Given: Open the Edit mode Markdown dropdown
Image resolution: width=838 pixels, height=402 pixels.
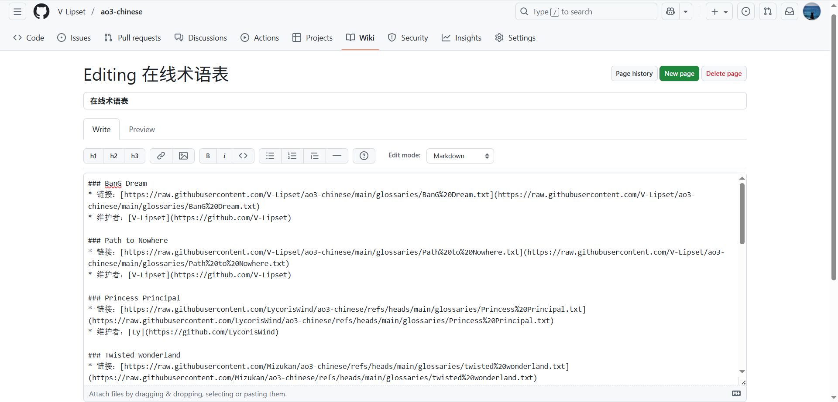Looking at the screenshot, I should point(460,156).
